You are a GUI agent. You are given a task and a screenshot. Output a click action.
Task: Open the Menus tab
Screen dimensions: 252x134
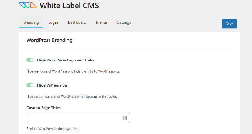102,22
